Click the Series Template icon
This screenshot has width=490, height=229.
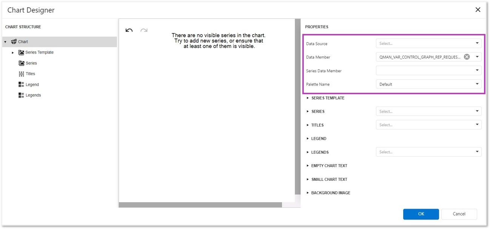tap(21, 52)
